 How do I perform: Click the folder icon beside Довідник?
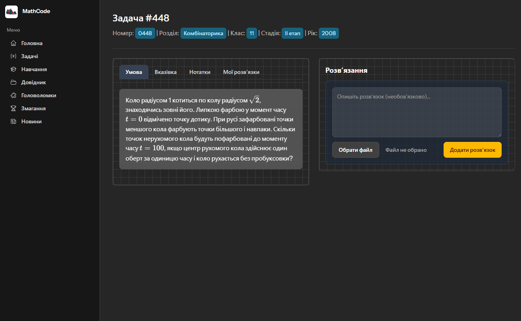(x=13, y=82)
